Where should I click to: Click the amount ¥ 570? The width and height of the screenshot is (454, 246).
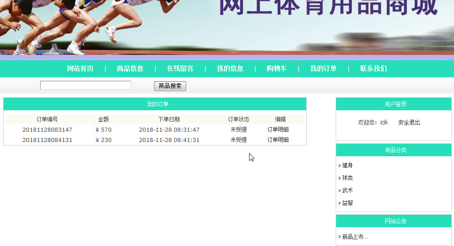[x=104, y=129]
